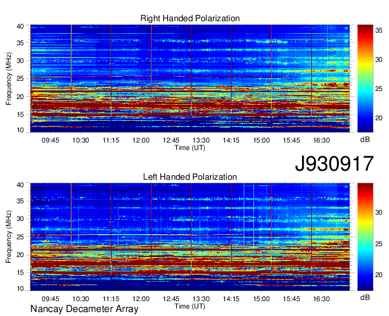Choose 30 MHz tick on Left Handed frequency axis
This screenshot has width=389, height=316.
(20, 219)
